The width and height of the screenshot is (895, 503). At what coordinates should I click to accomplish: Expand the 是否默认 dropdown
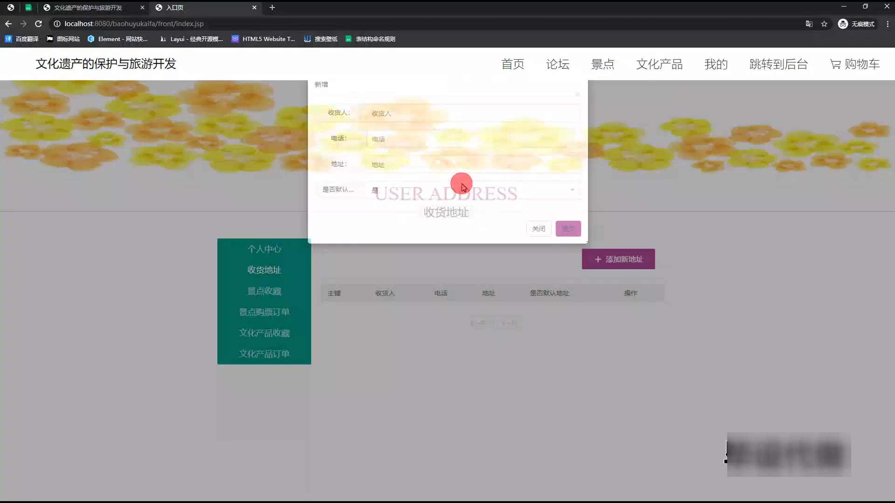[474, 190]
